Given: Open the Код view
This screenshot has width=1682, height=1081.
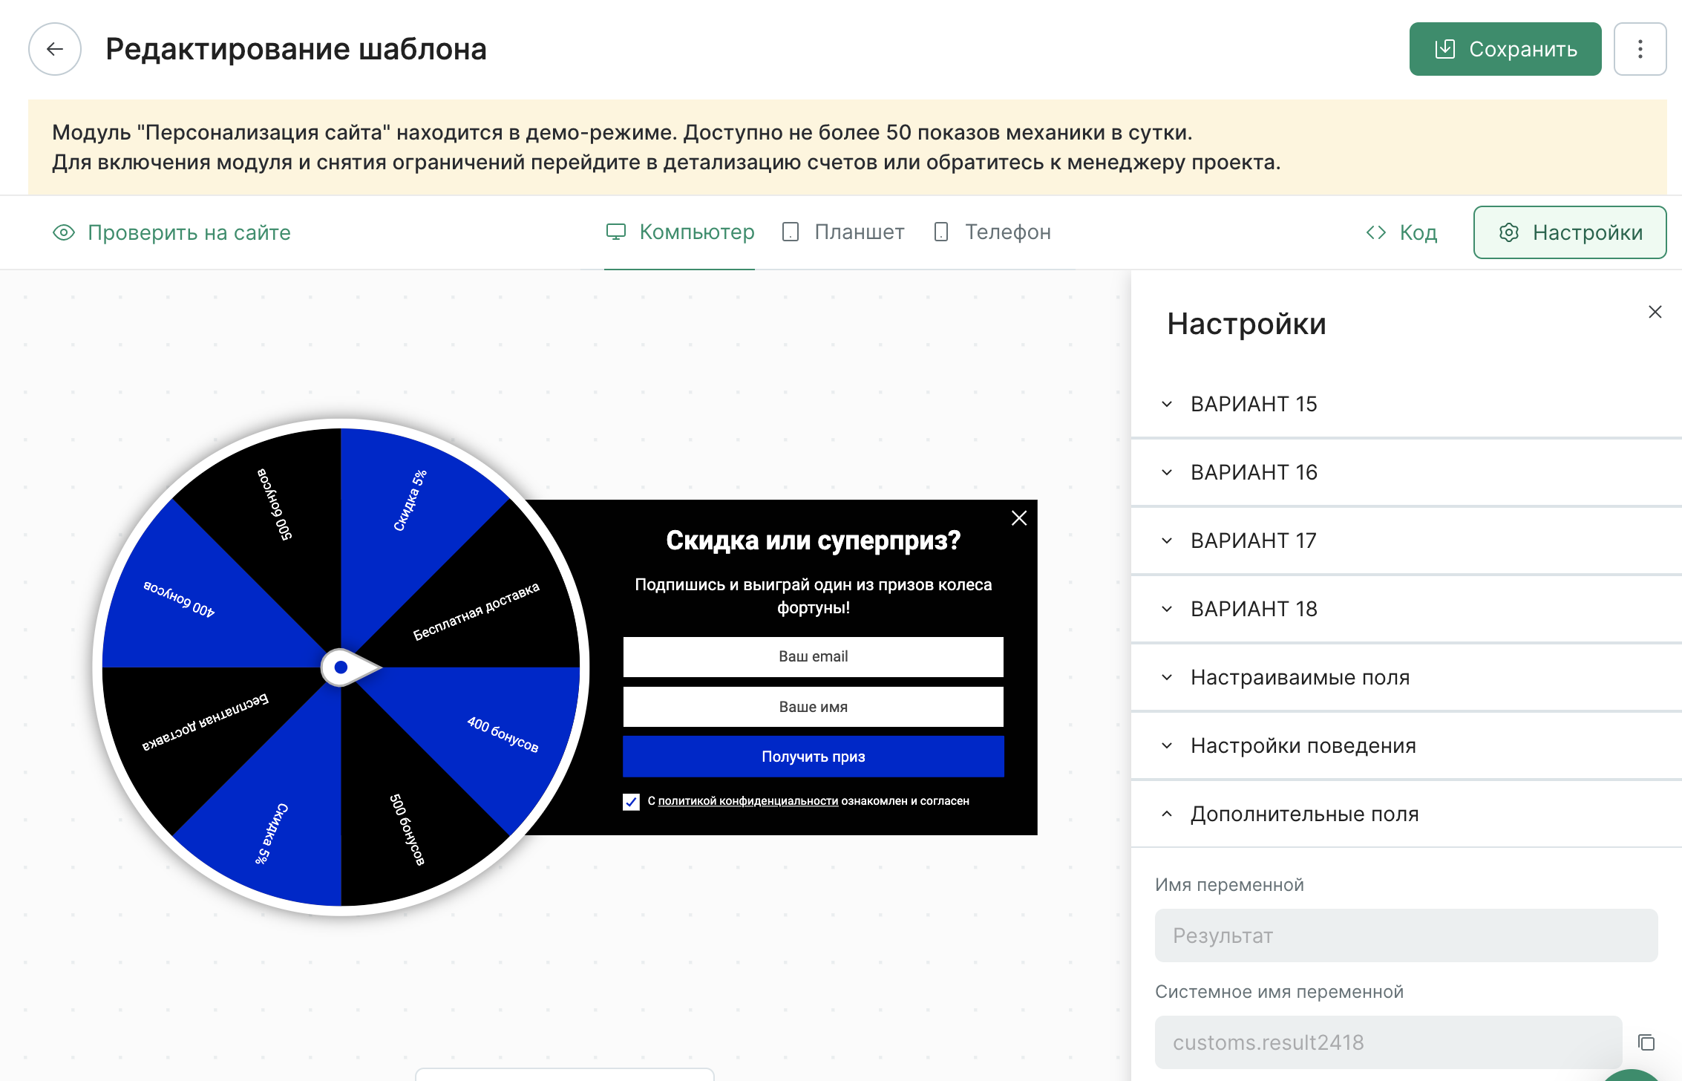Looking at the screenshot, I should [1401, 232].
